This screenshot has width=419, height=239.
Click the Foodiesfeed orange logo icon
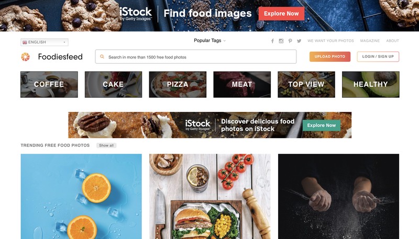pos(25,56)
